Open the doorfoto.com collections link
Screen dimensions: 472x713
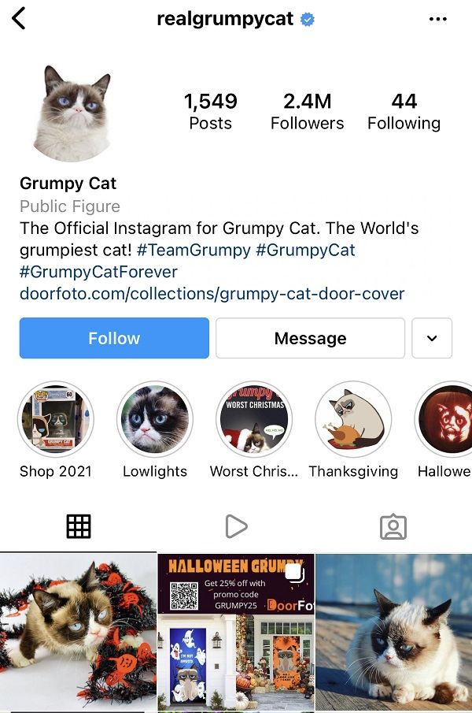tap(212, 294)
